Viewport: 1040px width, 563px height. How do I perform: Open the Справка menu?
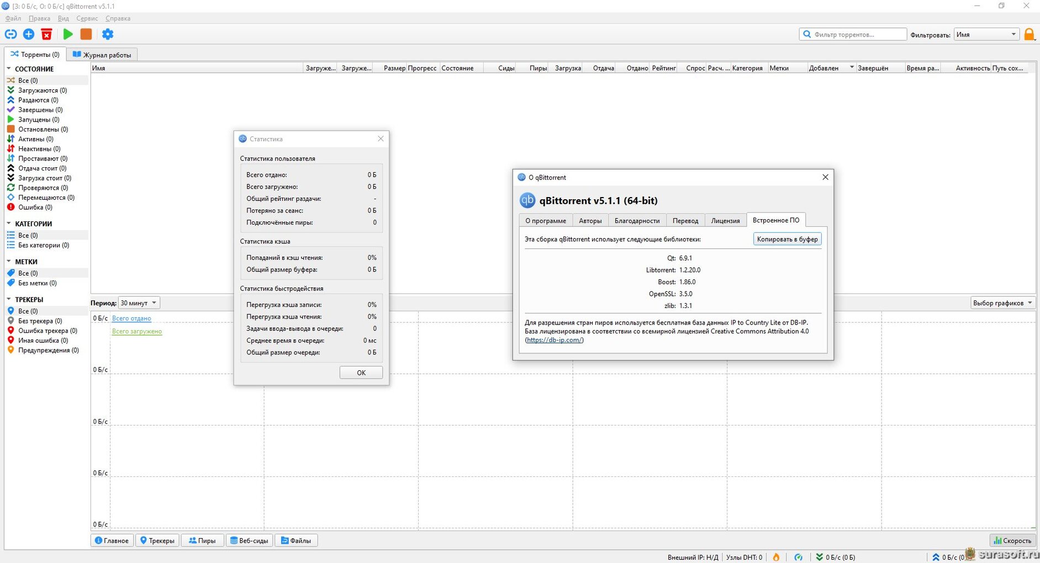coord(118,18)
